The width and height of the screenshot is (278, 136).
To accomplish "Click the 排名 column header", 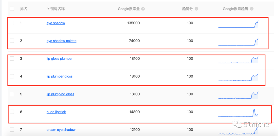I will click(23, 9).
